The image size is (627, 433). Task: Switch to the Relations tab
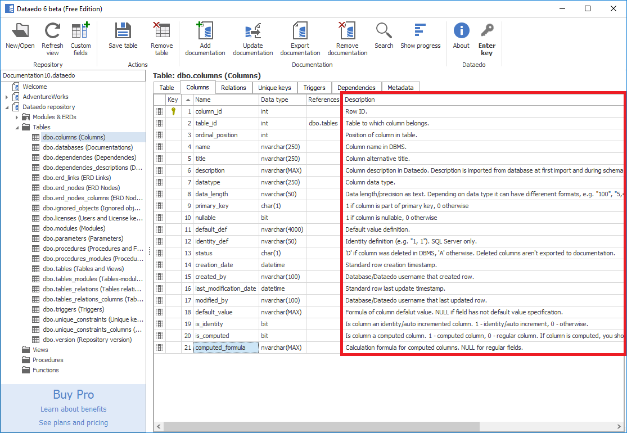(233, 88)
